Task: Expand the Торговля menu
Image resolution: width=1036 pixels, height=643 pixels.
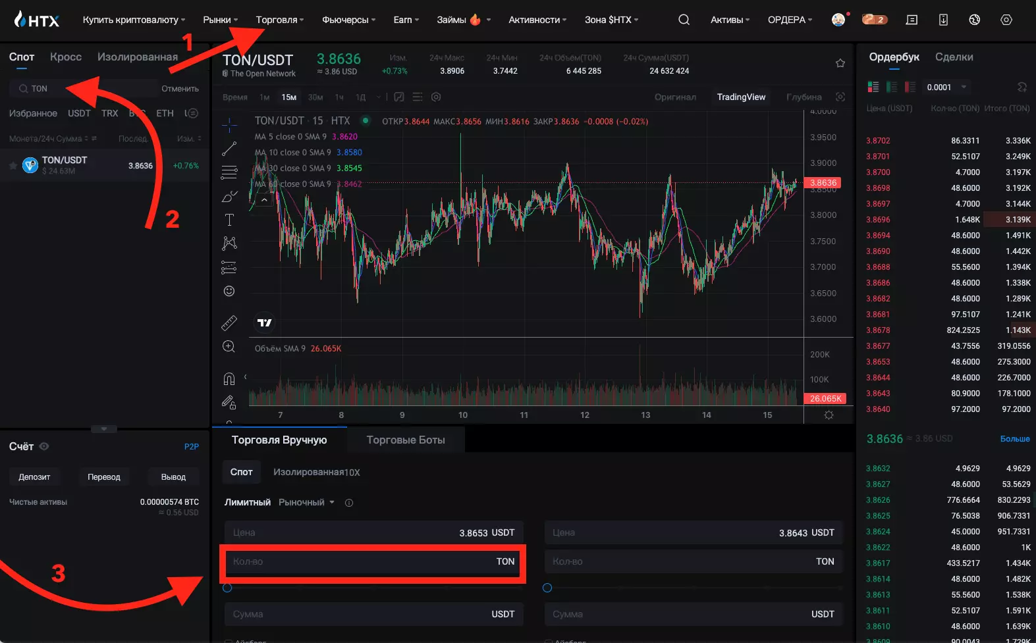Action: [280, 20]
